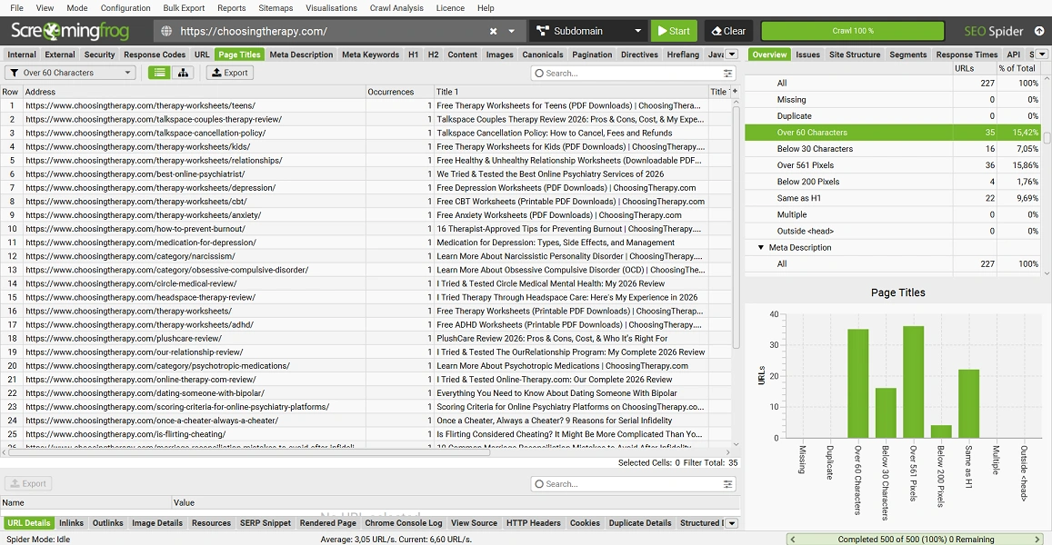Switch to the Response Codes tab

155,54
